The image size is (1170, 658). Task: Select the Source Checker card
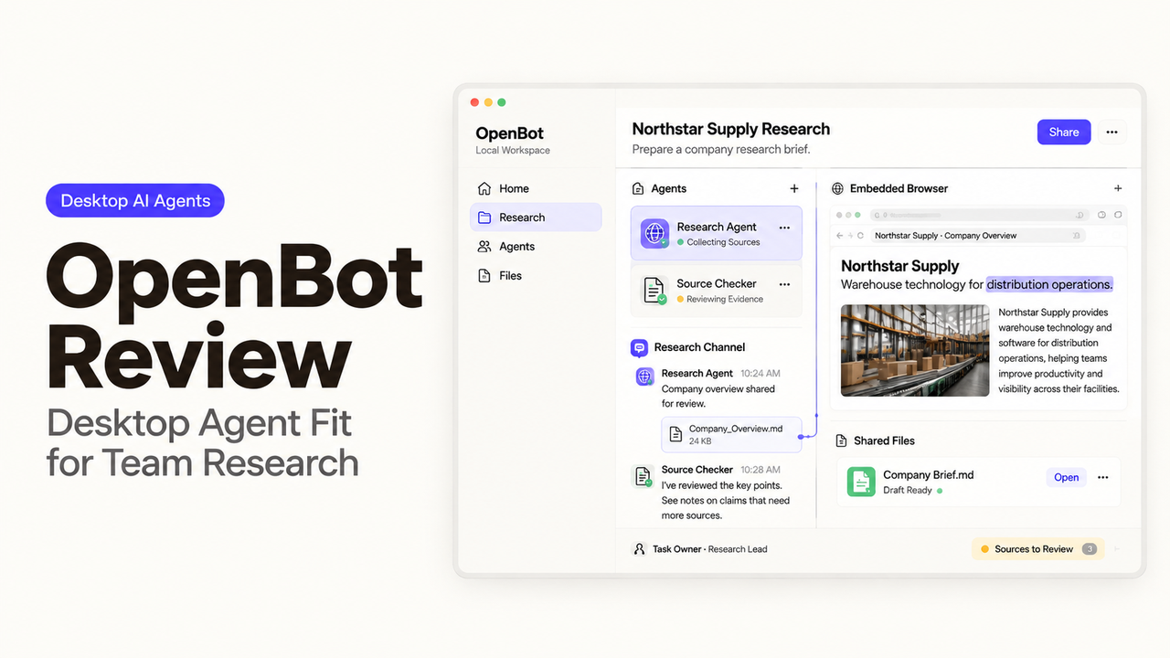[717, 291]
